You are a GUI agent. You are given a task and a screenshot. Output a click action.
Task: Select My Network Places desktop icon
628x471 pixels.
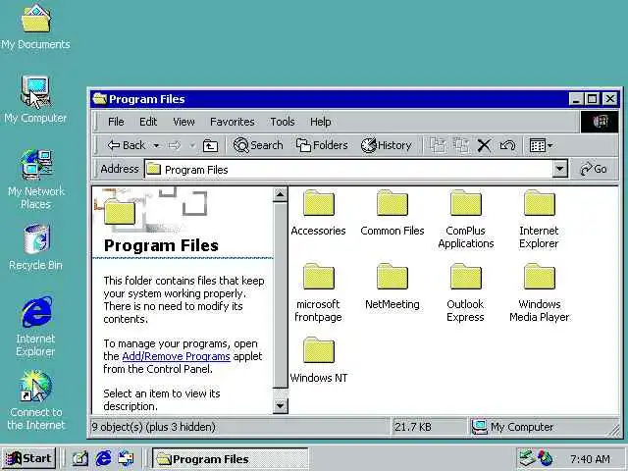[35, 181]
